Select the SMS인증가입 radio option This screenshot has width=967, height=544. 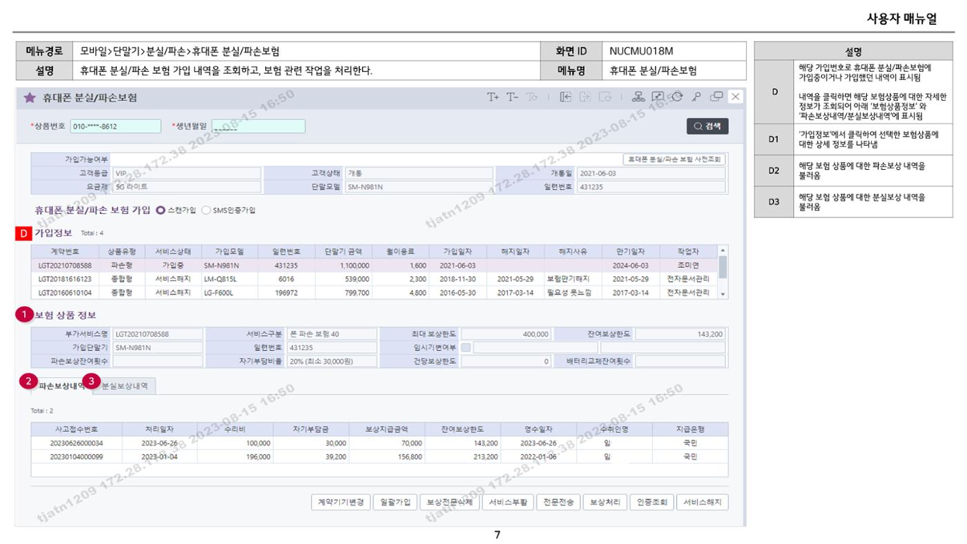tap(206, 210)
